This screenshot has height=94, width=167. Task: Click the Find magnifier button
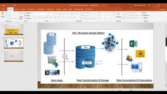(x=144, y=13)
